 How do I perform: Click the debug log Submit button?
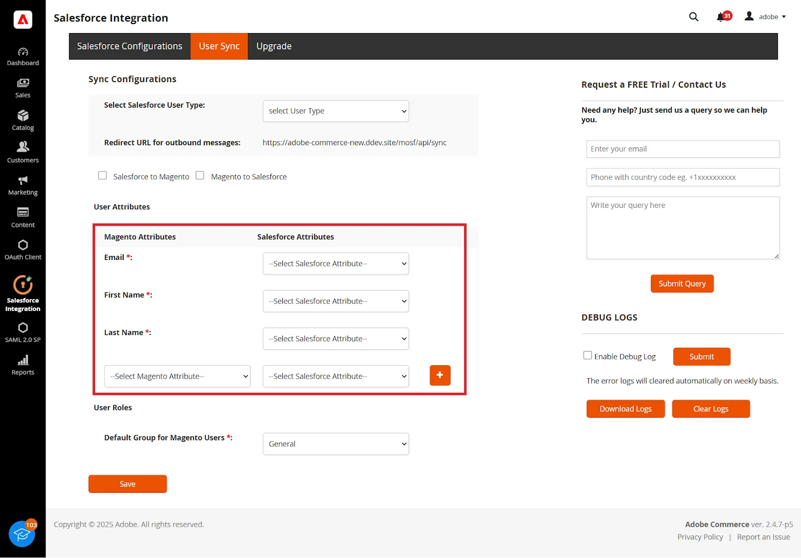pos(702,357)
